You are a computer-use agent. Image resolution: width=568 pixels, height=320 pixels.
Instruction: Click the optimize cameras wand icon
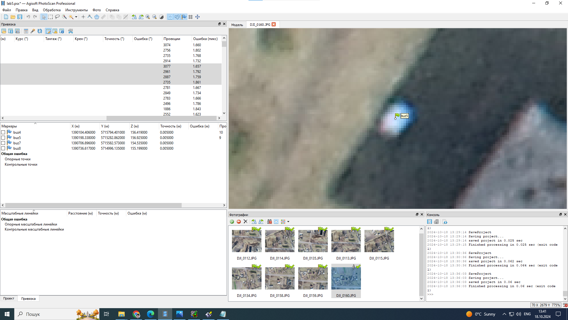click(x=33, y=31)
